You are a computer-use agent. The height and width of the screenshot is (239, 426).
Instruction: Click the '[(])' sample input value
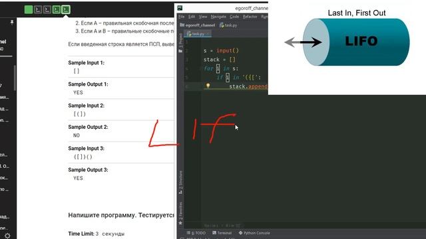tap(80, 114)
